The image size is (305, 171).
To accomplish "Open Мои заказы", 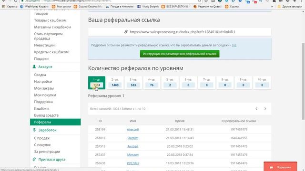I will click(x=44, y=88).
